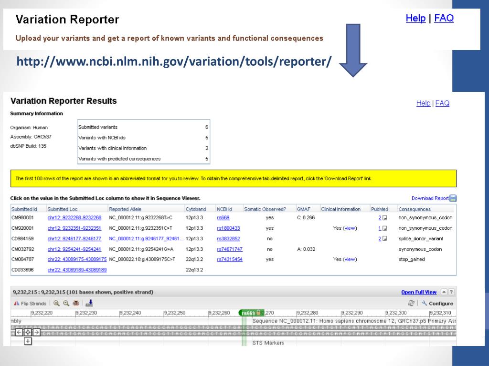Open PubMed count 2 for rs3832852
The width and height of the screenshot is (489, 366).
pyautogui.click(x=380, y=239)
